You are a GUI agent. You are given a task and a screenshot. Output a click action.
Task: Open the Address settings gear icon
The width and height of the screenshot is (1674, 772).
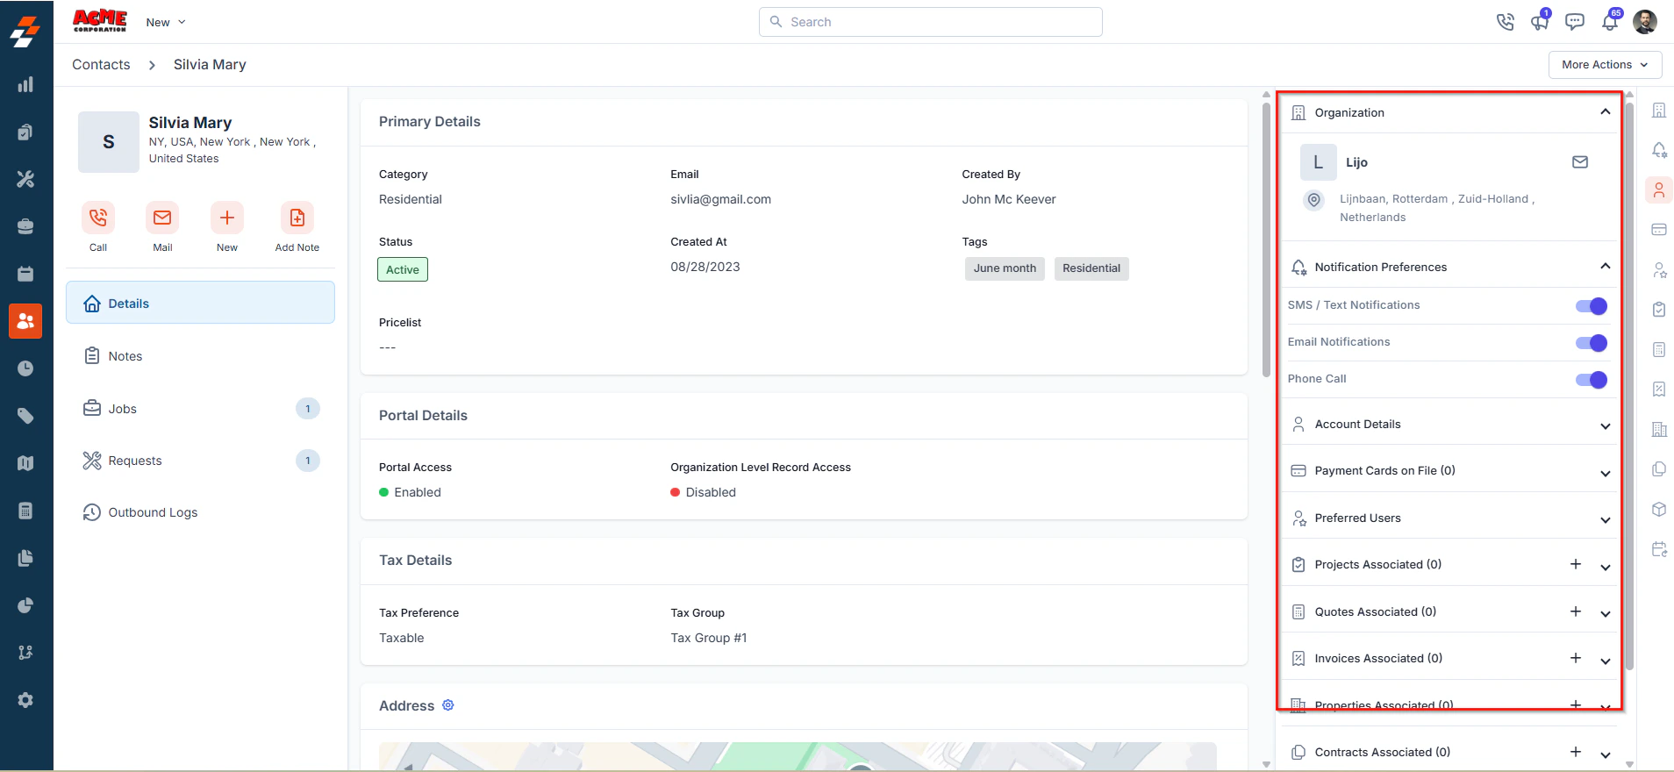tap(448, 705)
